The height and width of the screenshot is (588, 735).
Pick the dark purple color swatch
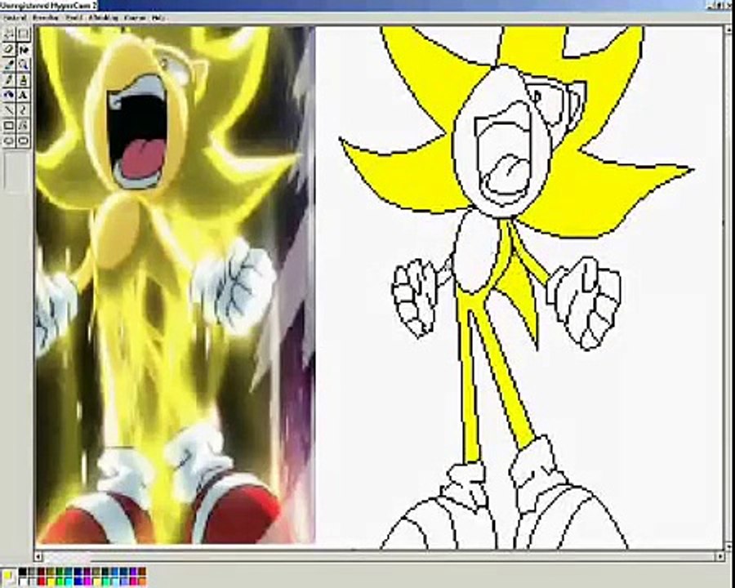87,571
